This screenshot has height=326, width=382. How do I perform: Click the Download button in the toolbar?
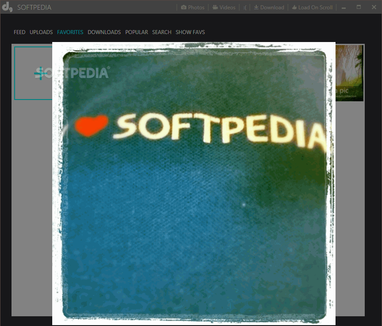point(269,8)
